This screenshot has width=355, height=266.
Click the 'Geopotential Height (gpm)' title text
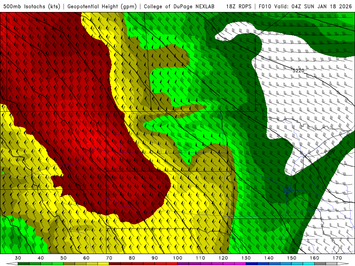click(102, 6)
